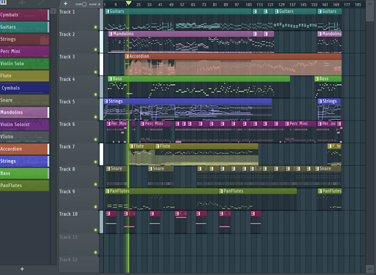
Task: Select the blue Cymbals pattern
Action: point(24,88)
